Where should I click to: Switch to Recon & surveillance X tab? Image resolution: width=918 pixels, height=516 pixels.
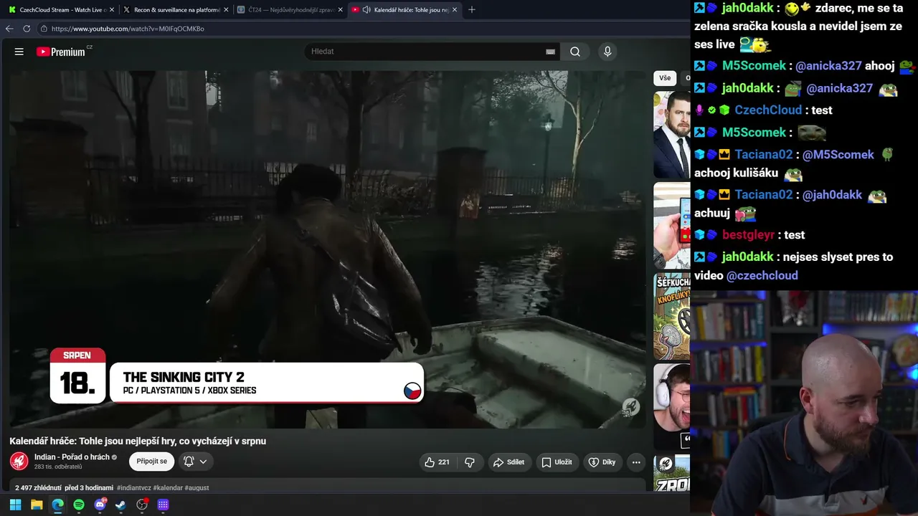[175, 10]
